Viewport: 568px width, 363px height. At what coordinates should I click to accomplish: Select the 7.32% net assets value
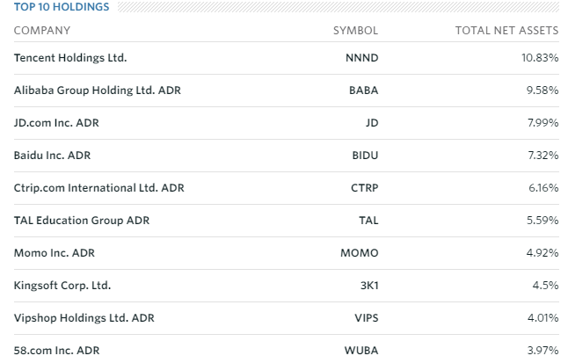pos(543,156)
